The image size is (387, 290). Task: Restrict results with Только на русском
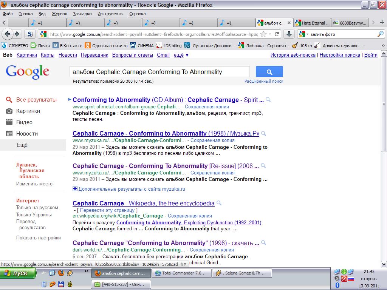(x=37, y=208)
